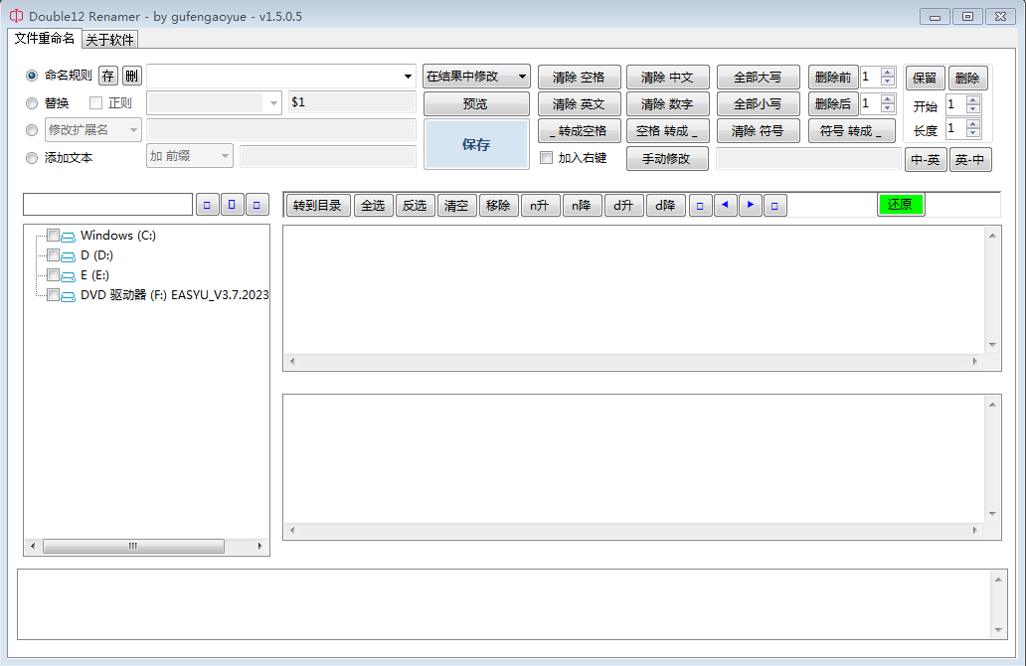The width and height of the screenshot is (1026, 666).
Task: Click the 存 save-rule button
Action: pos(107,77)
